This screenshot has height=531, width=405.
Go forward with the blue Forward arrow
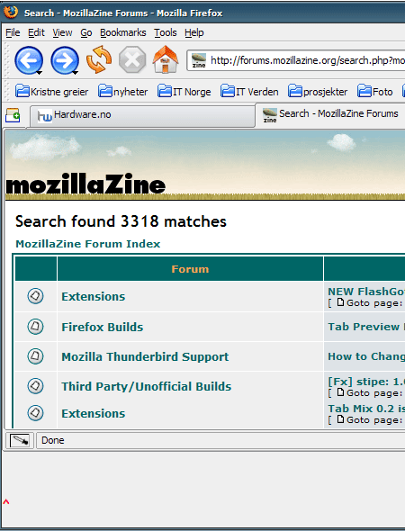pyautogui.click(x=64, y=60)
